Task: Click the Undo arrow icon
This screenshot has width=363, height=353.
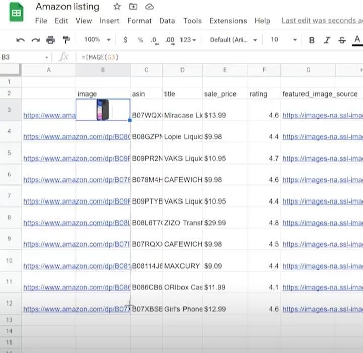Action: click(x=20, y=40)
